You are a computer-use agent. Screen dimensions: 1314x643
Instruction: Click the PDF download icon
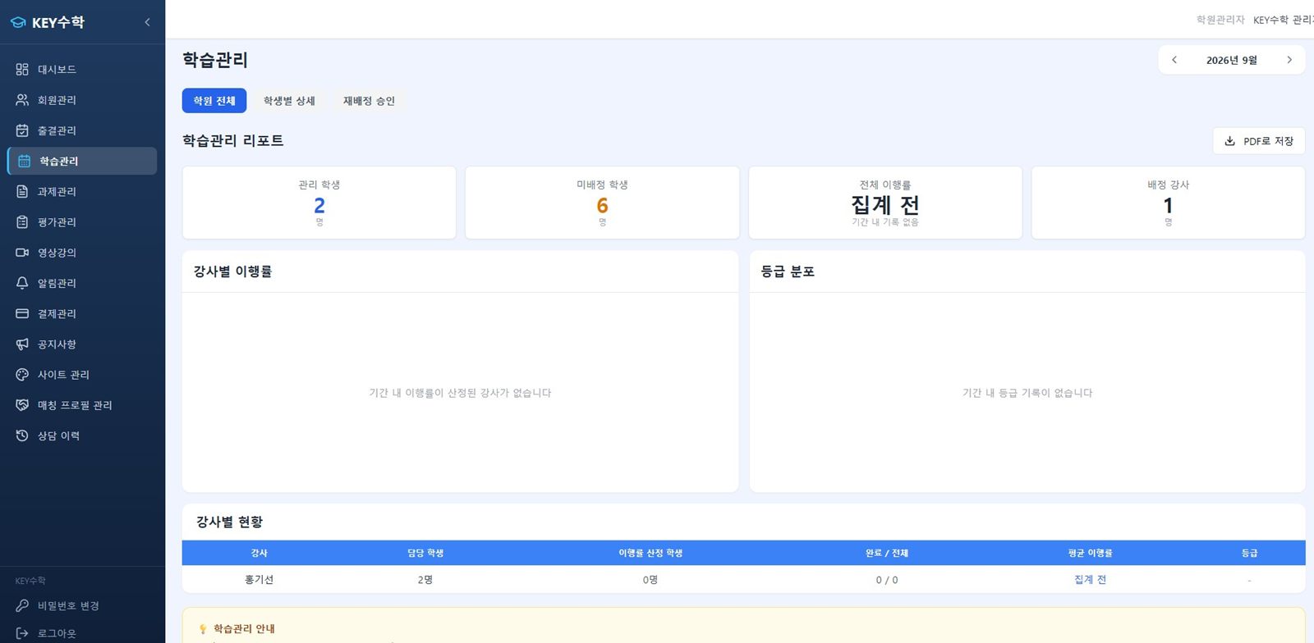1229,141
